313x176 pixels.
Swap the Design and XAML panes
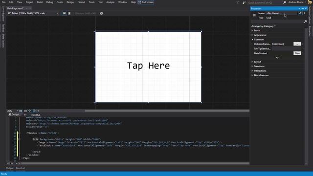pyautogui.click(x=25, y=115)
